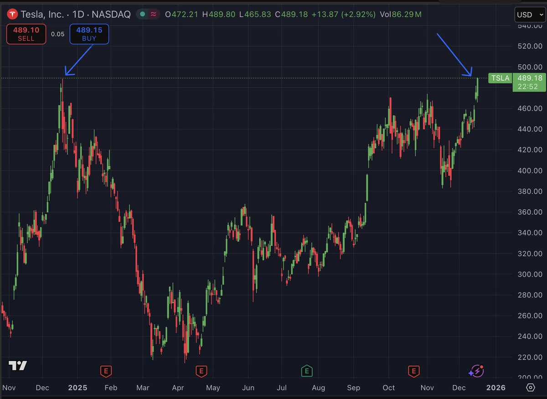Click the red earnings marker under November
Image resolution: width=547 pixels, height=399 pixels.
click(x=413, y=371)
